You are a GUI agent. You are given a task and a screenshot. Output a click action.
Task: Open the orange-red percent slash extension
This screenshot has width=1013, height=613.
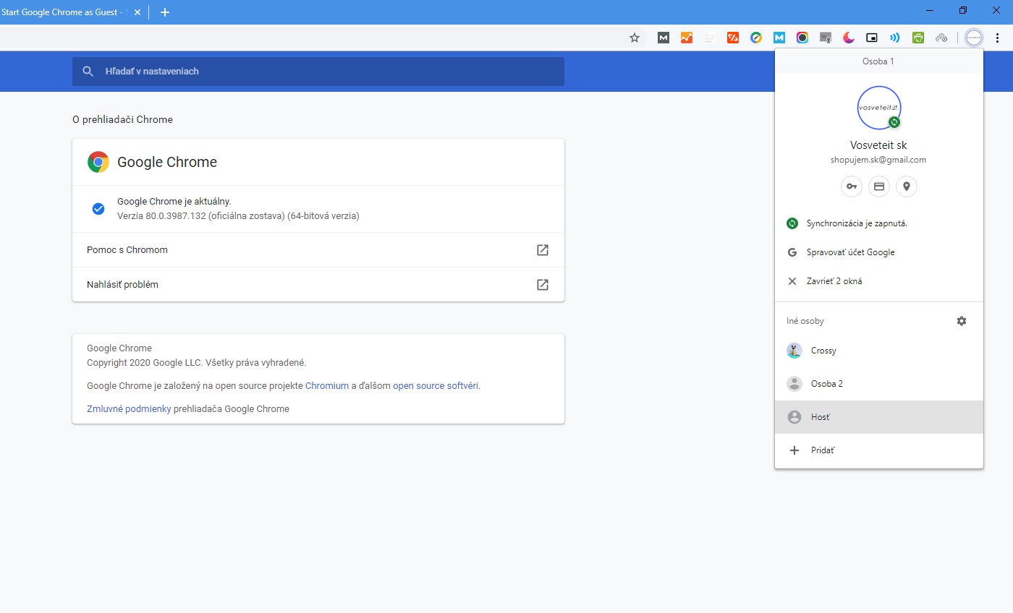tap(733, 38)
